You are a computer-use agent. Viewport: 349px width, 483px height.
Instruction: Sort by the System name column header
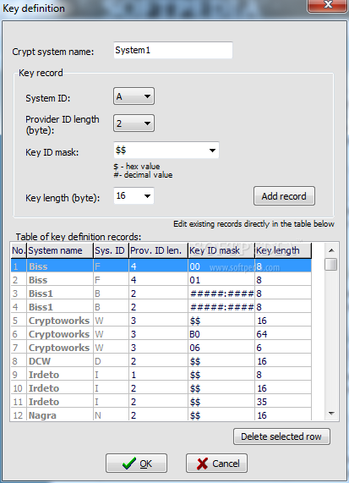60,250
